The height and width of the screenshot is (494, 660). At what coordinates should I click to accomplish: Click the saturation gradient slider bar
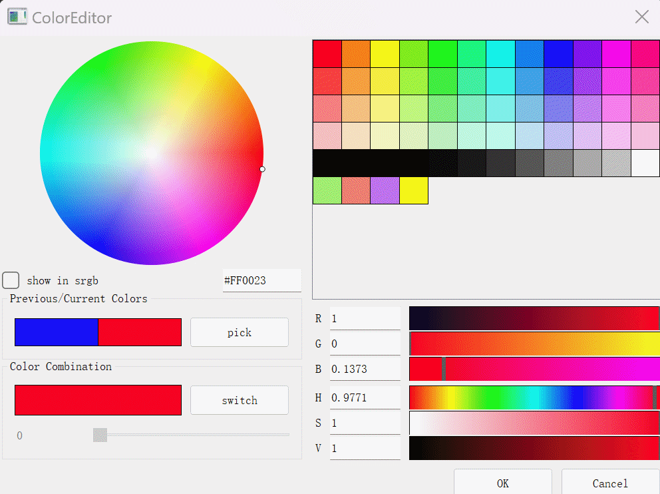coord(534,423)
